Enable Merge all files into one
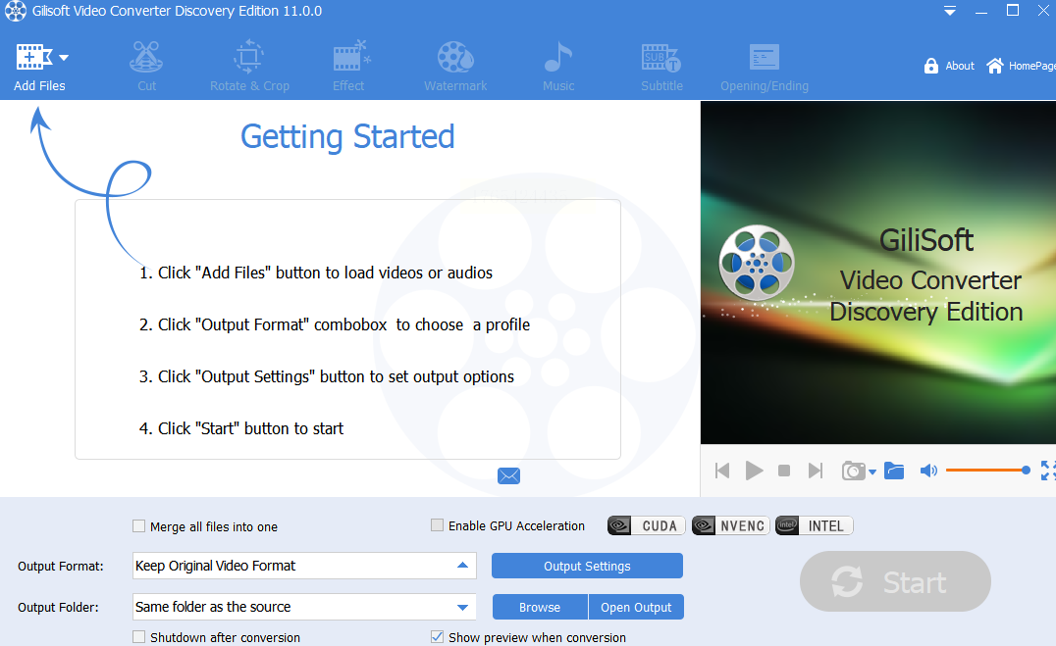The width and height of the screenshot is (1056, 646). point(138,526)
